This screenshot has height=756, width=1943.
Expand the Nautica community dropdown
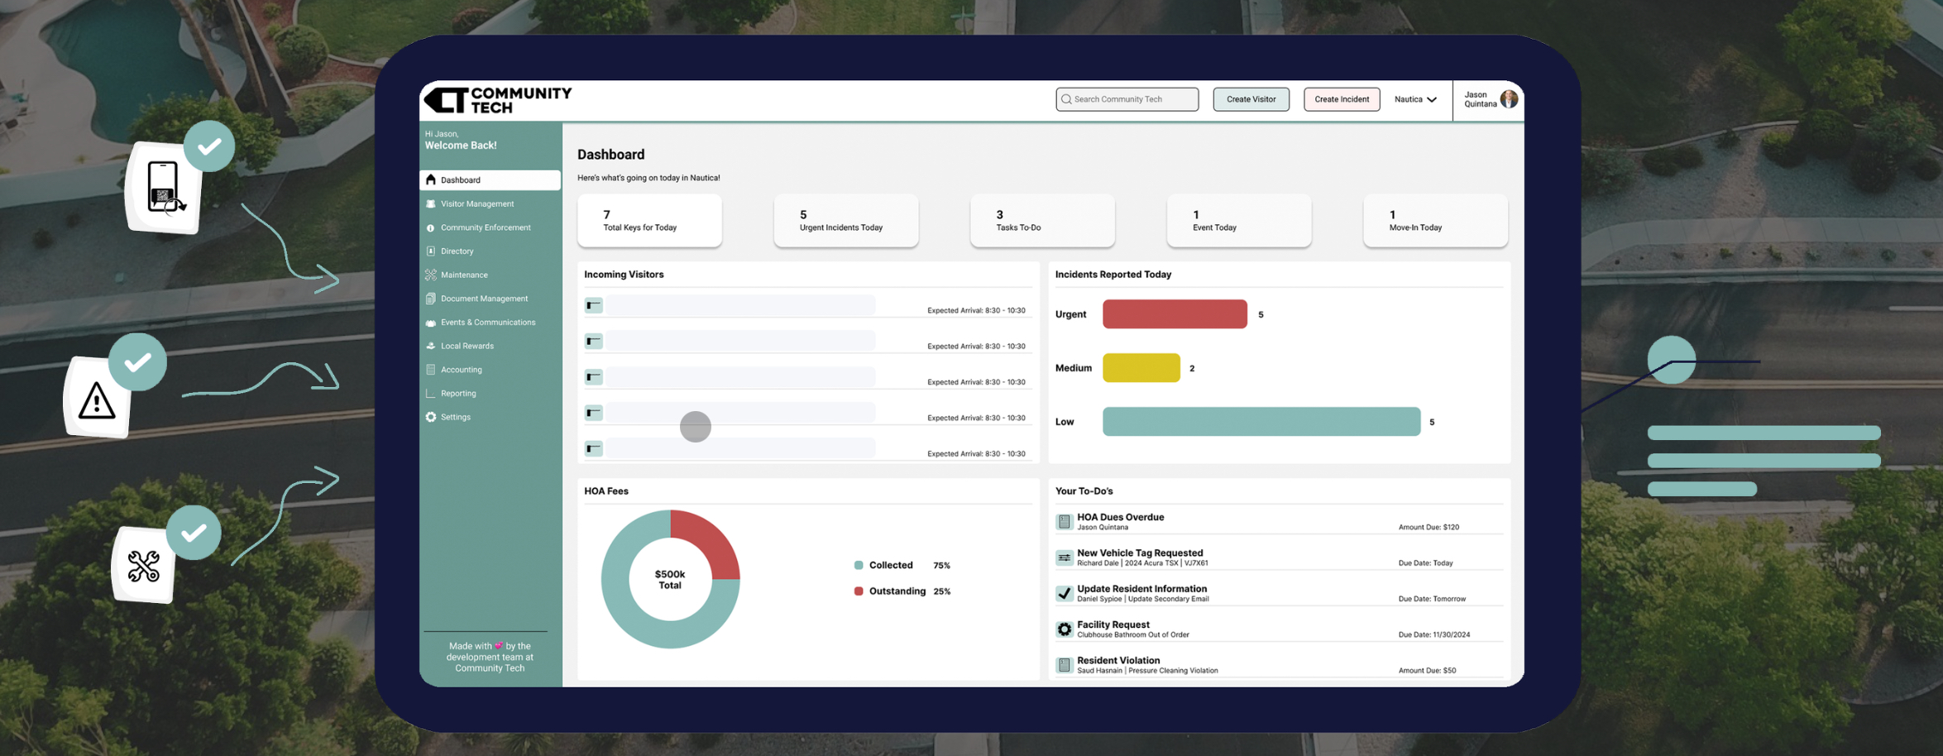[x=1415, y=99]
